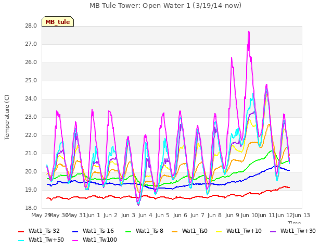
Task: Click the 23.0 y-axis tick label
Action: pyautogui.click(x=31, y=117)
